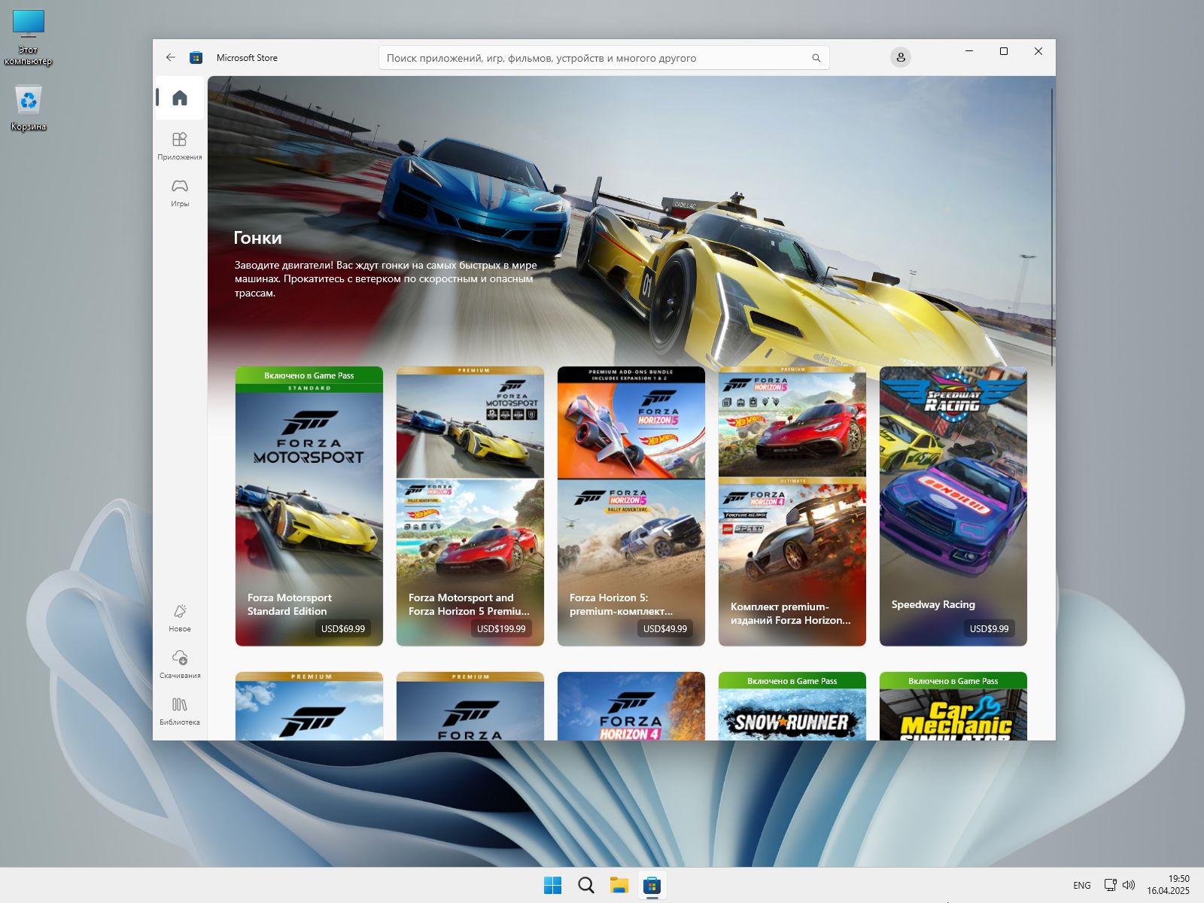Click the Гонки heading text
Screen dimensions: 1204x903
(257, 238)
